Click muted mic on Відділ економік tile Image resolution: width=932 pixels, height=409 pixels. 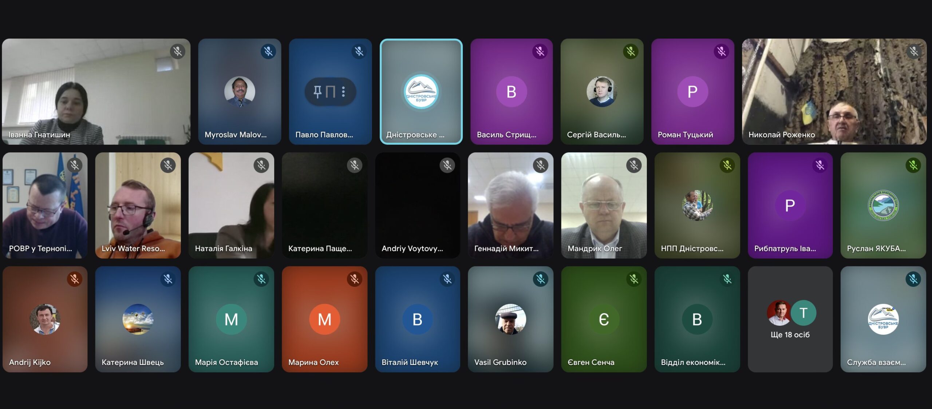click(x=727, y=279)
